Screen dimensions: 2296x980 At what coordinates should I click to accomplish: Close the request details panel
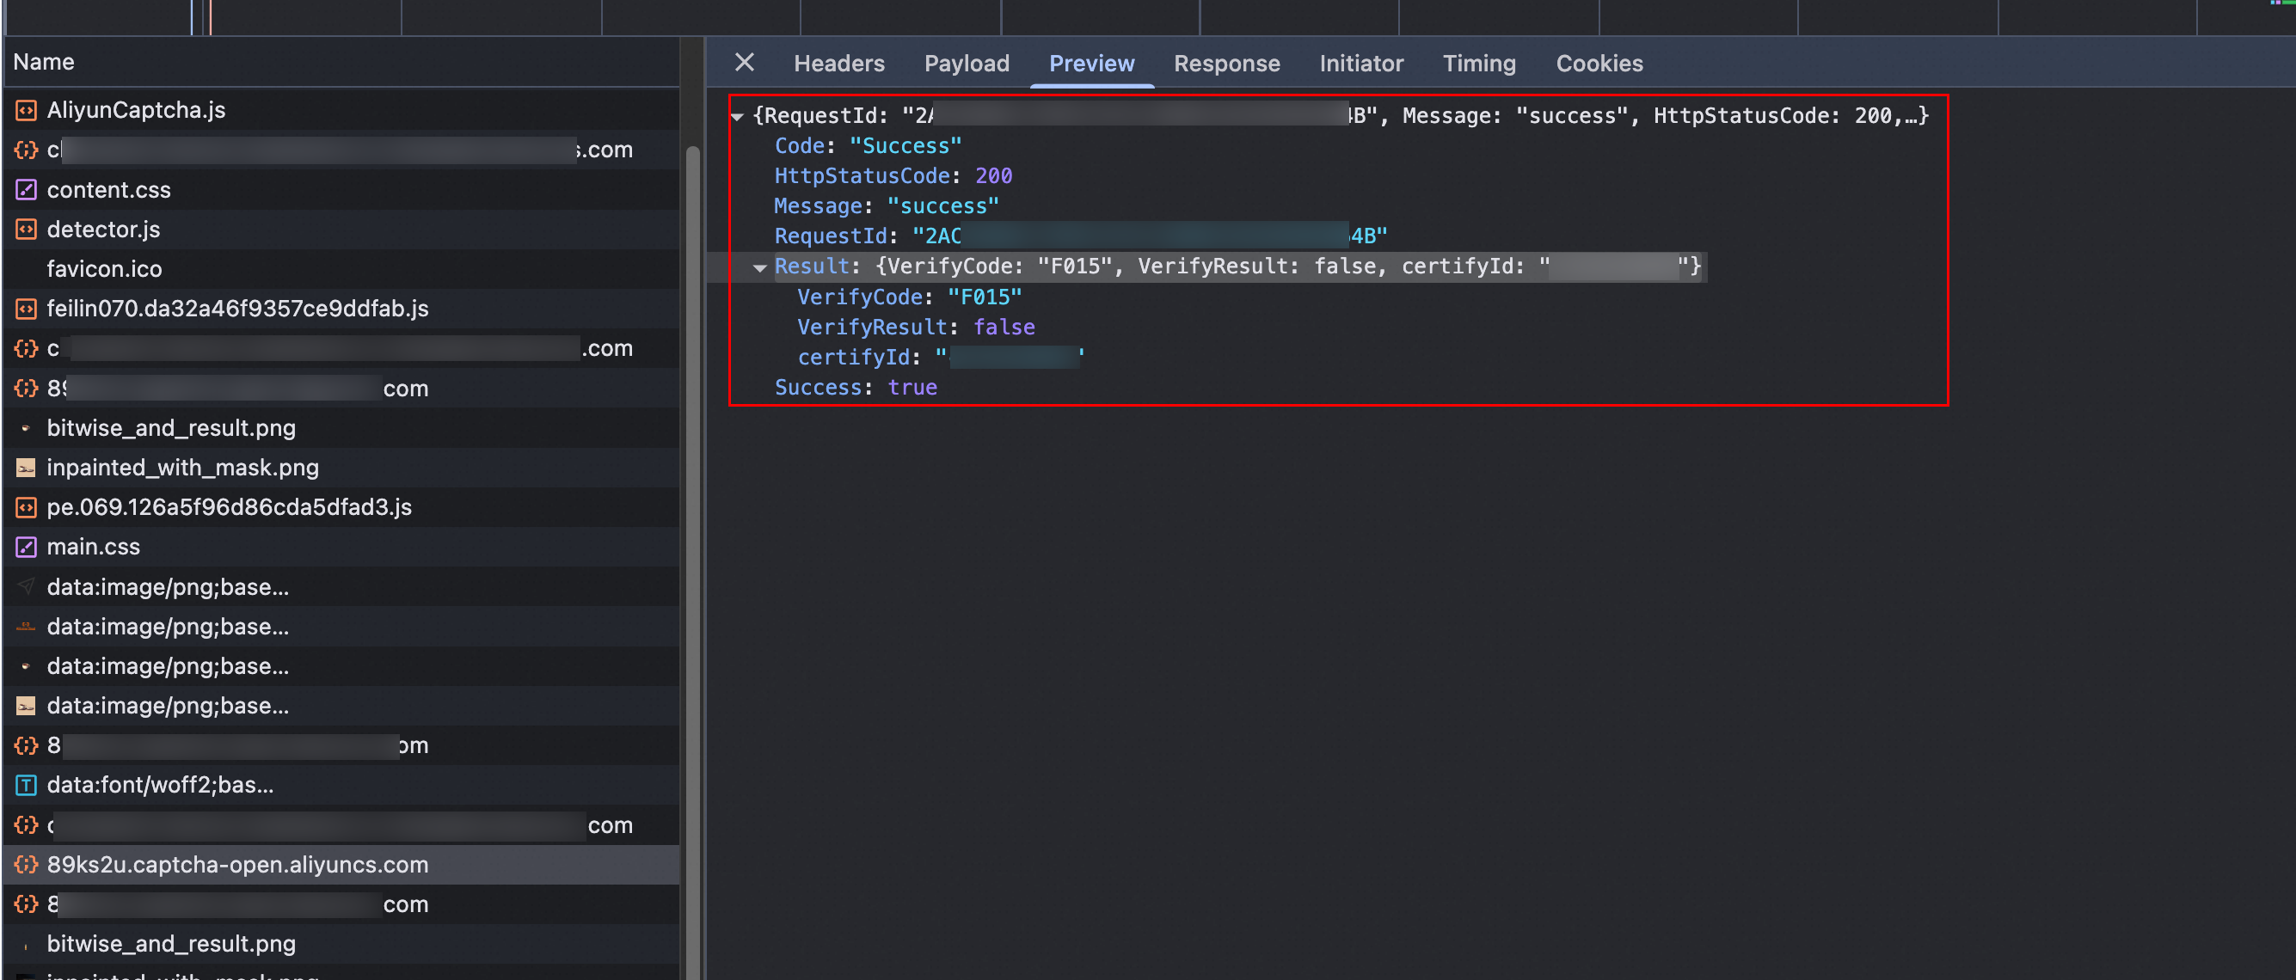tap(744, 63)
